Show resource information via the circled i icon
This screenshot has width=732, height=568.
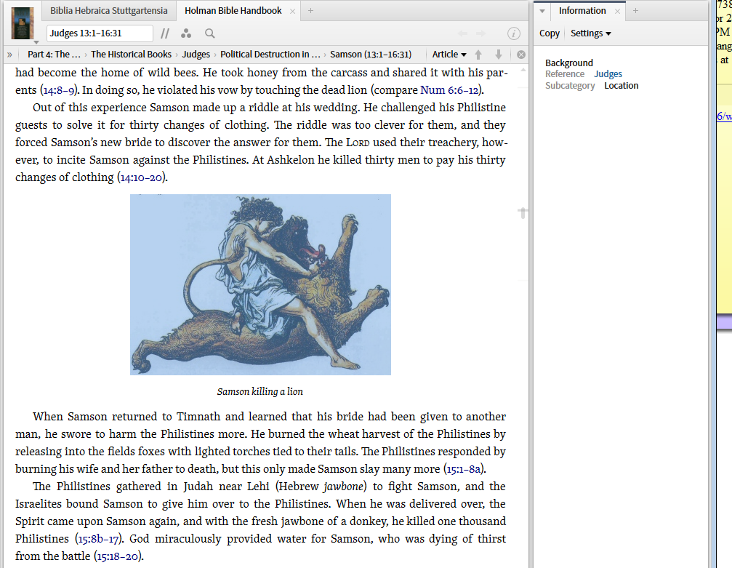tap(513, 33)
